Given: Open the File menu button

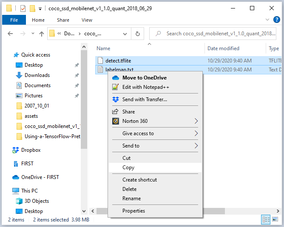Looking at the screenshot, I should [x=14, y=20].
